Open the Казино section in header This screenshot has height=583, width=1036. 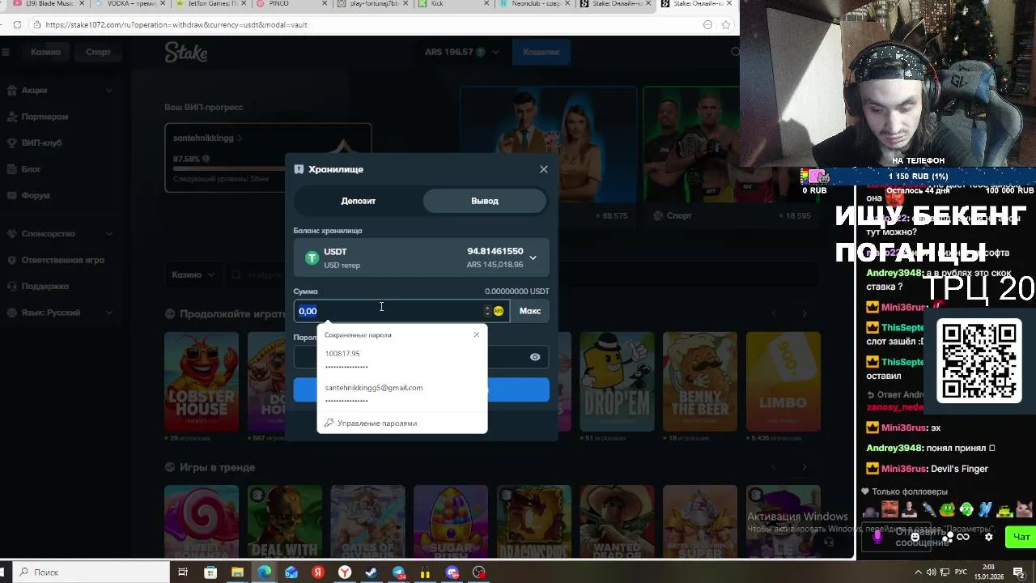click(46, 52)
